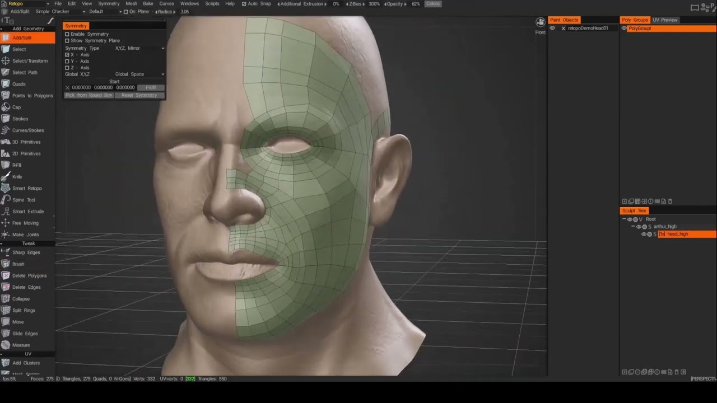
Task: Select the Delete Polygons tool
Action: point(27,275)
